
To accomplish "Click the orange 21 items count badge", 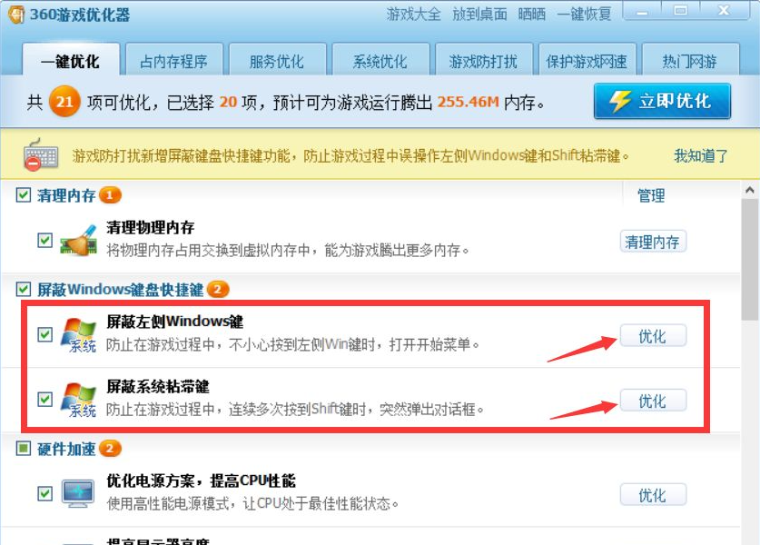I will (64, 102).
